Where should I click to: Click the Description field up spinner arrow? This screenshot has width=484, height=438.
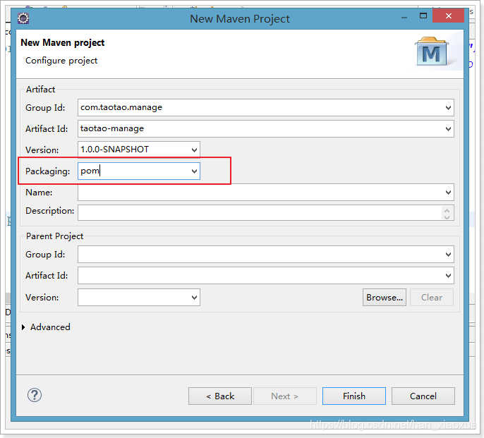(x=447, y=210)
